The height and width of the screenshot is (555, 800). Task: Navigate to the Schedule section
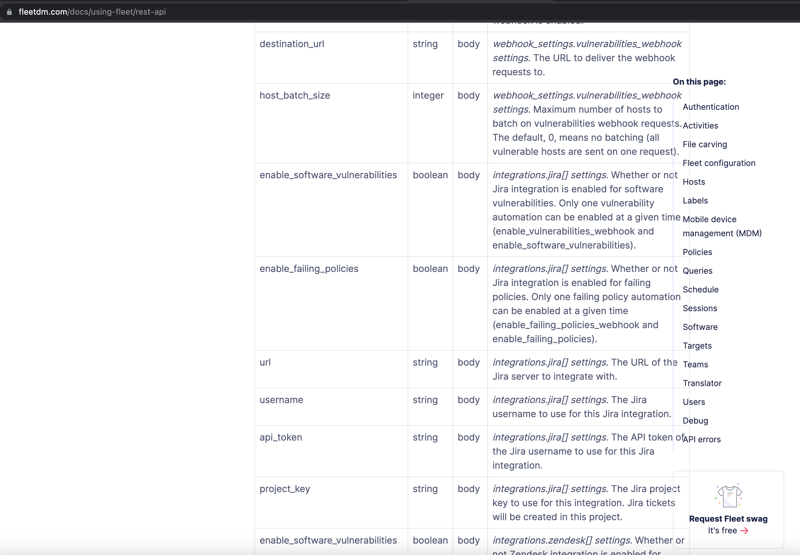[x=700, y=289]
